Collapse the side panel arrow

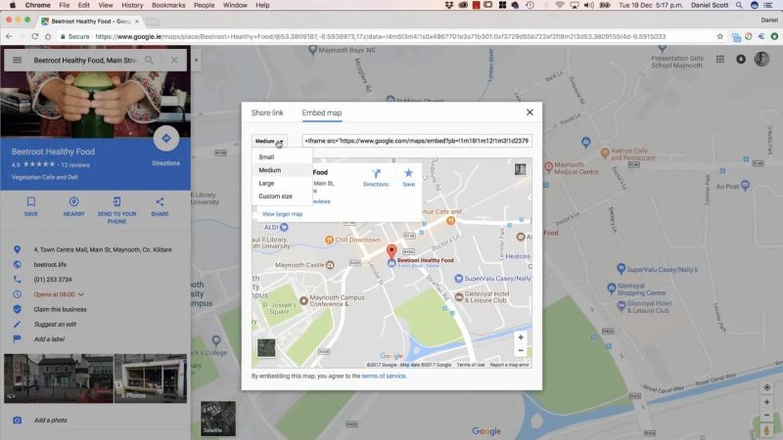pyautogui.click(x=197, y=60)
